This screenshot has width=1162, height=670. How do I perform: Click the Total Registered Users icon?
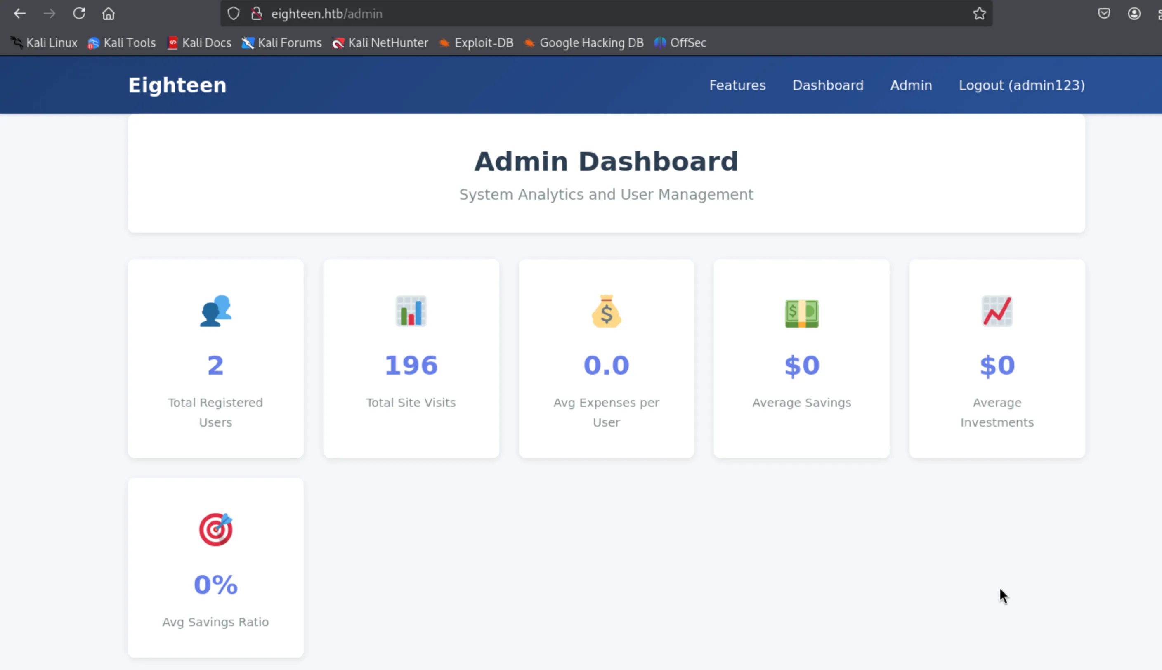(x=215, y=311)
